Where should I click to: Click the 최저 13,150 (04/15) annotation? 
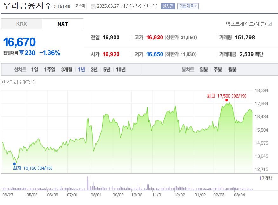tap(33, 168)
